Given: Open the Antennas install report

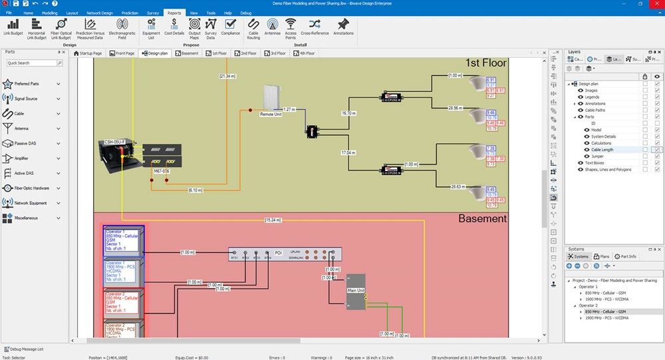Looking at the screenshot, I should coord(272,27).
